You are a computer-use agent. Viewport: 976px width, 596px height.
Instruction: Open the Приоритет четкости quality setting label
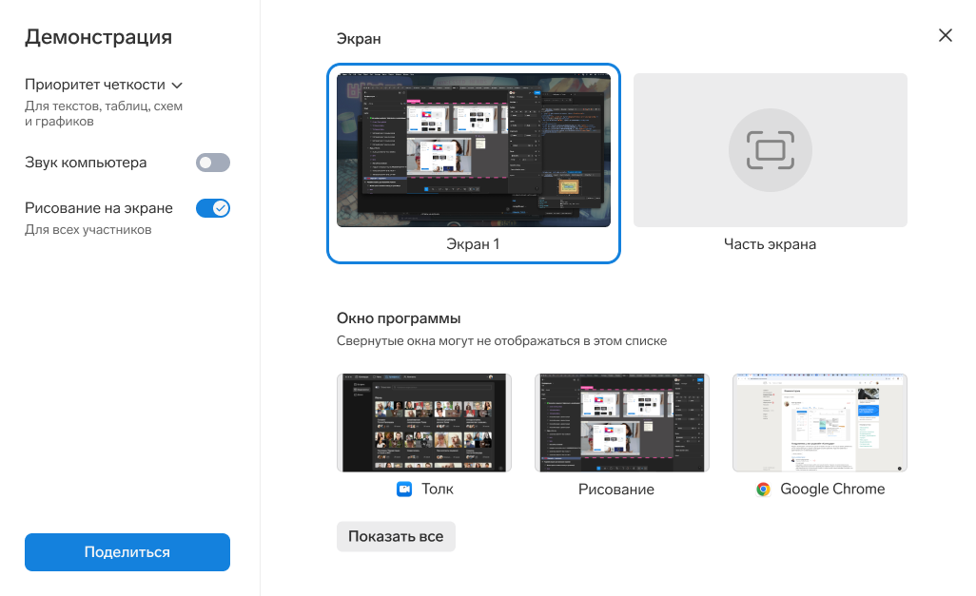coord(95,85)
